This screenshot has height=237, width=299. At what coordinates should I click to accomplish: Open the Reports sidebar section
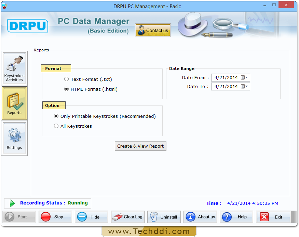[x=14, y=103]
